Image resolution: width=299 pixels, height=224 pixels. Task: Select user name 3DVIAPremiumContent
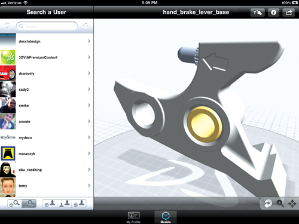click(38, 57)
